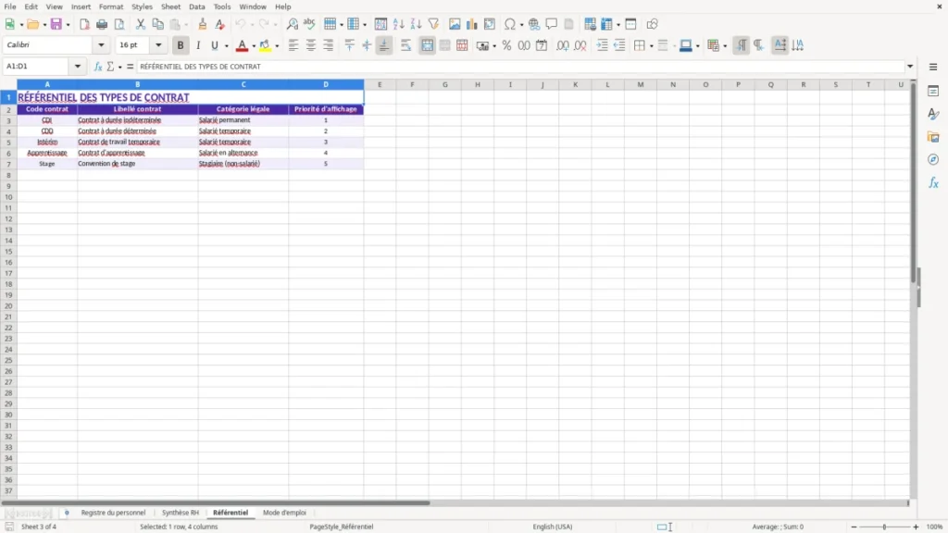Cut the selection with the scissors icon
The height and width of the screenshot is (533, 948).
[141, 24]
